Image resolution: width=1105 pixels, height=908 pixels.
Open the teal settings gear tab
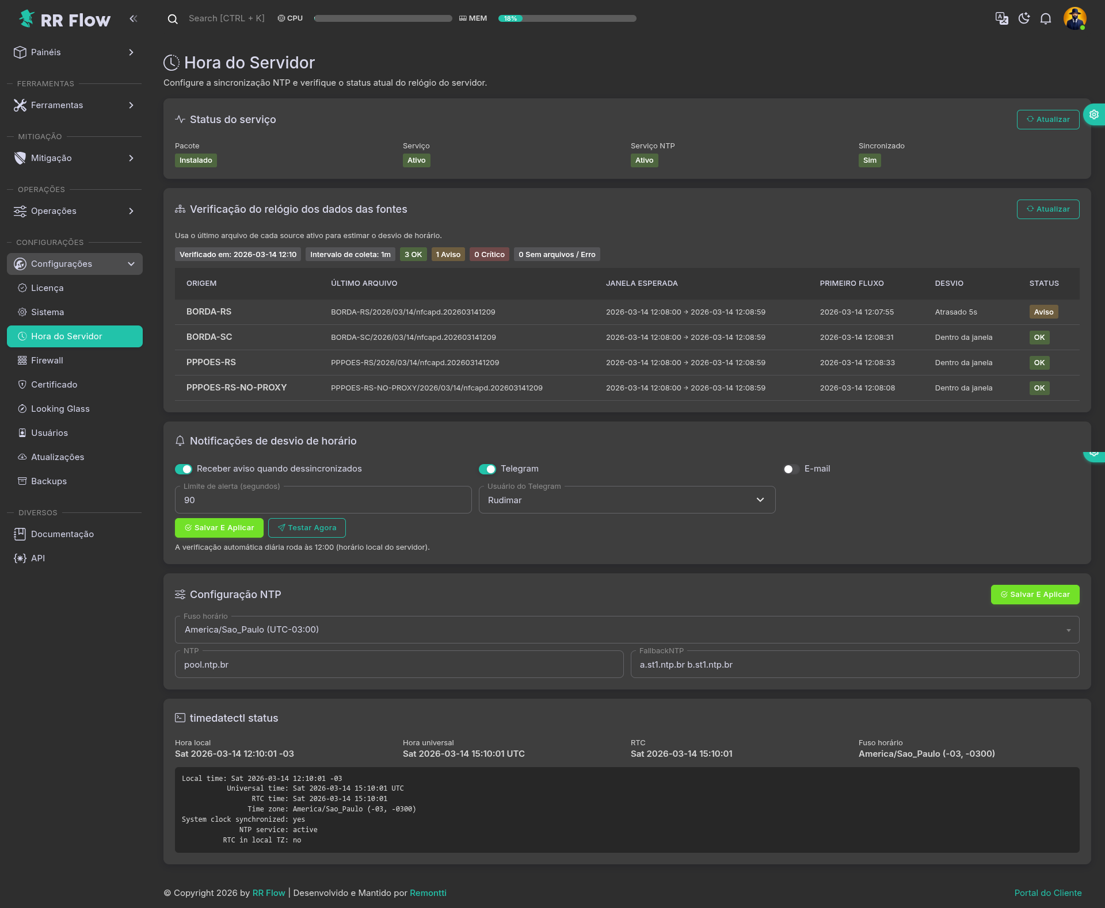[x=1094, y=114]
